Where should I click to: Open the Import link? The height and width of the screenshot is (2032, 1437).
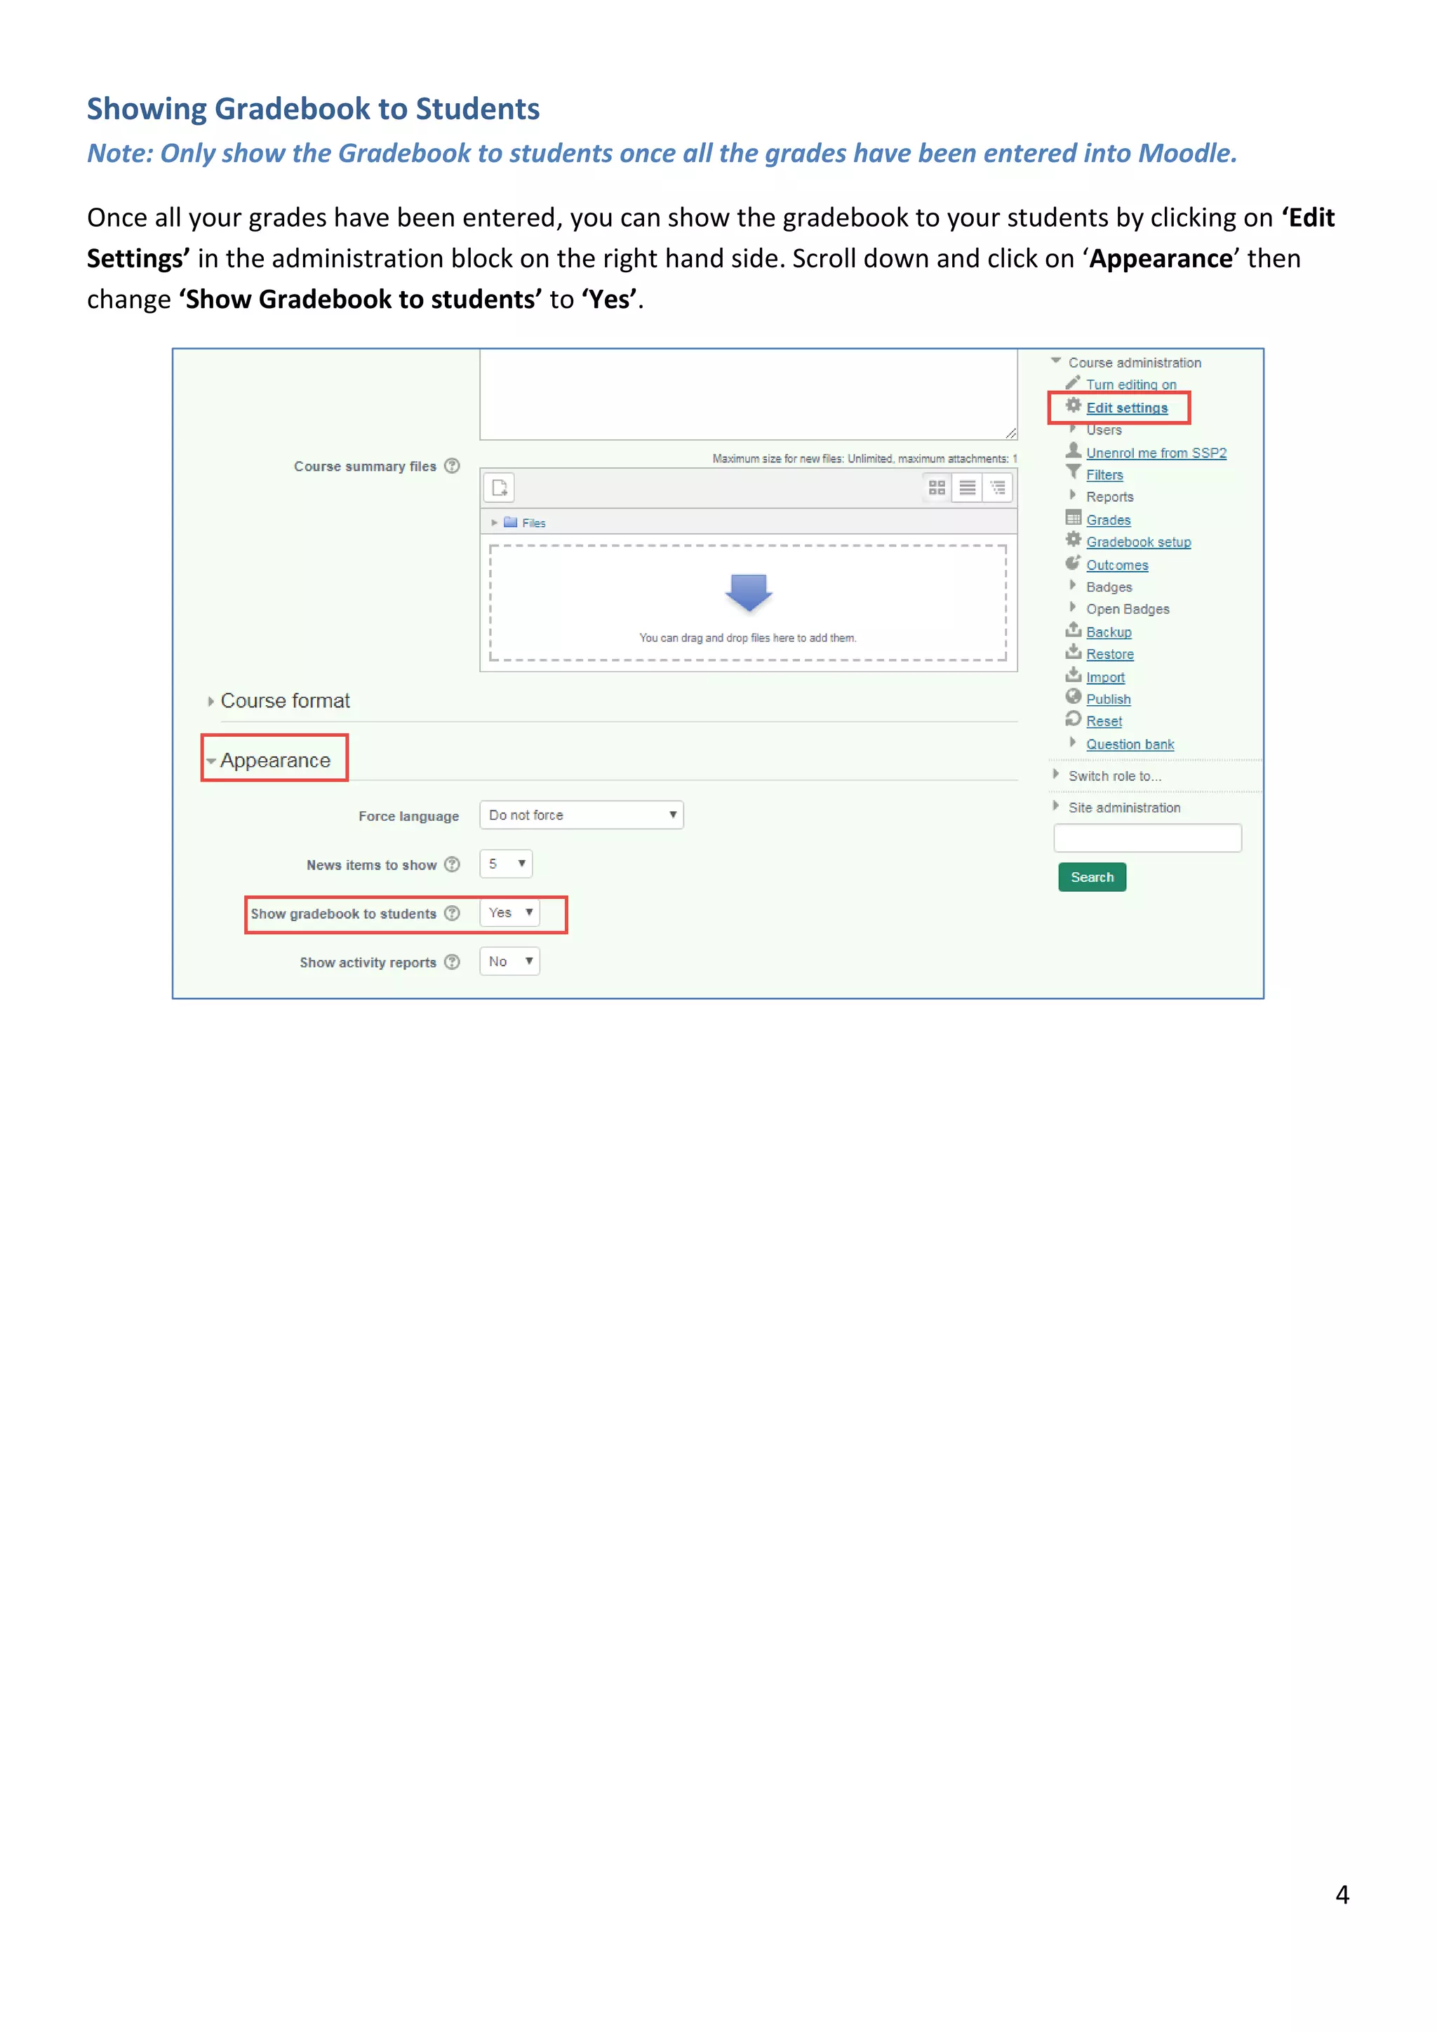(x=1106, y=678)
